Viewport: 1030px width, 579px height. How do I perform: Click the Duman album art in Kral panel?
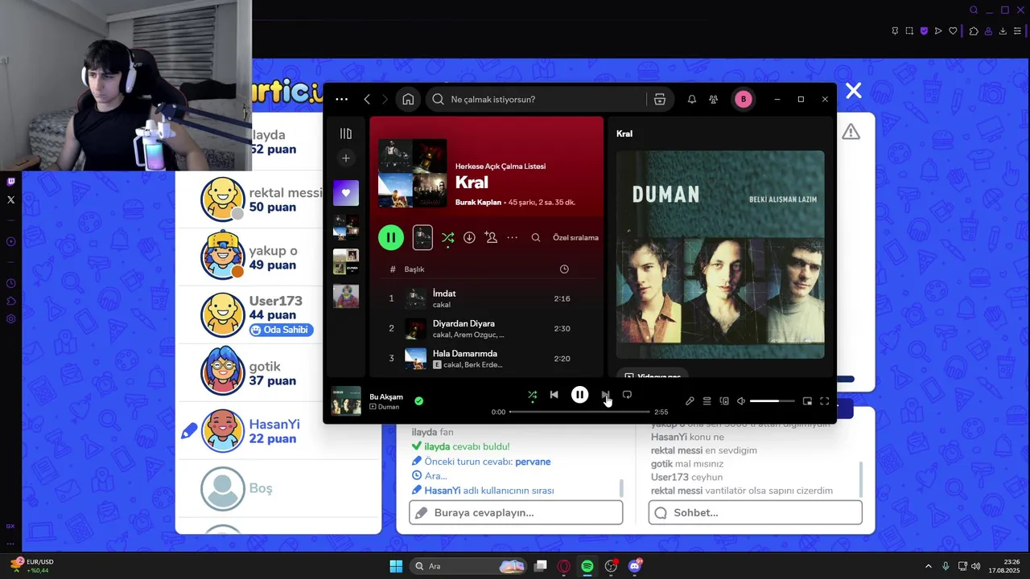(x=720, y=254)
